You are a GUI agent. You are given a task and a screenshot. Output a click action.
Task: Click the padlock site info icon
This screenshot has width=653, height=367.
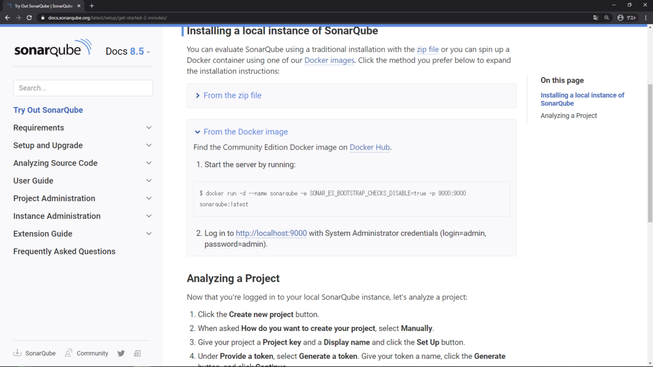tap(42, 17)
